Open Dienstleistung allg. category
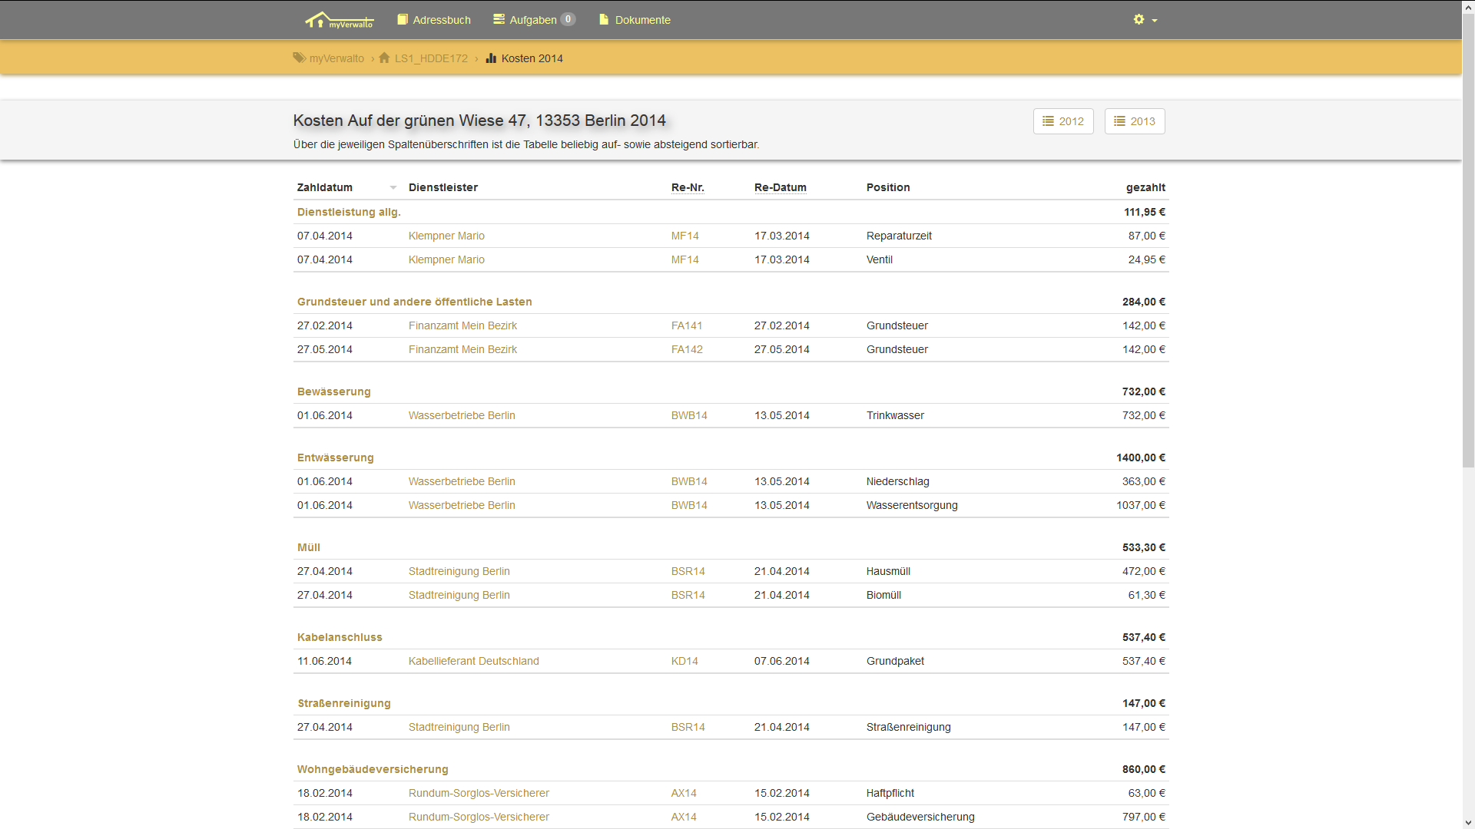Screen dimensions: 1475x829 click(x=349, y=212)
